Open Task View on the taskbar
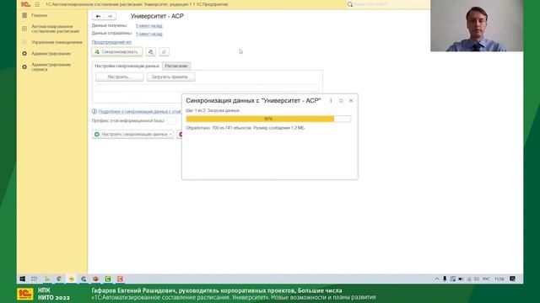540x303 pixels. click(35, 279)
